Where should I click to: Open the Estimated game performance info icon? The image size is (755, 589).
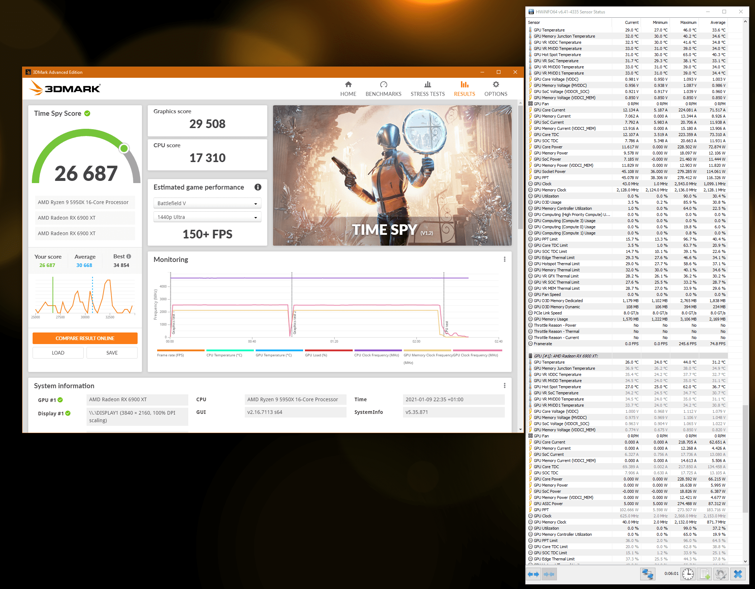click(x=258, y=187)
